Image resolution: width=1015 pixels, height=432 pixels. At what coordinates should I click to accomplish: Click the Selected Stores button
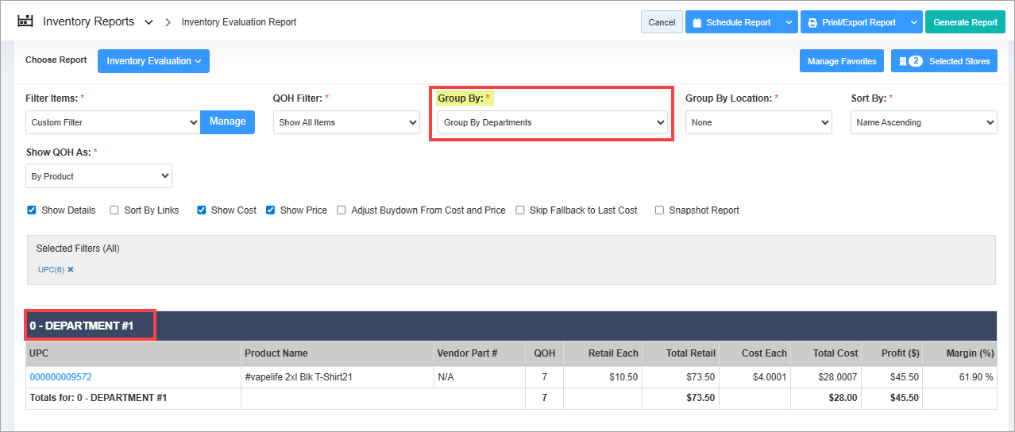point(944,61)
